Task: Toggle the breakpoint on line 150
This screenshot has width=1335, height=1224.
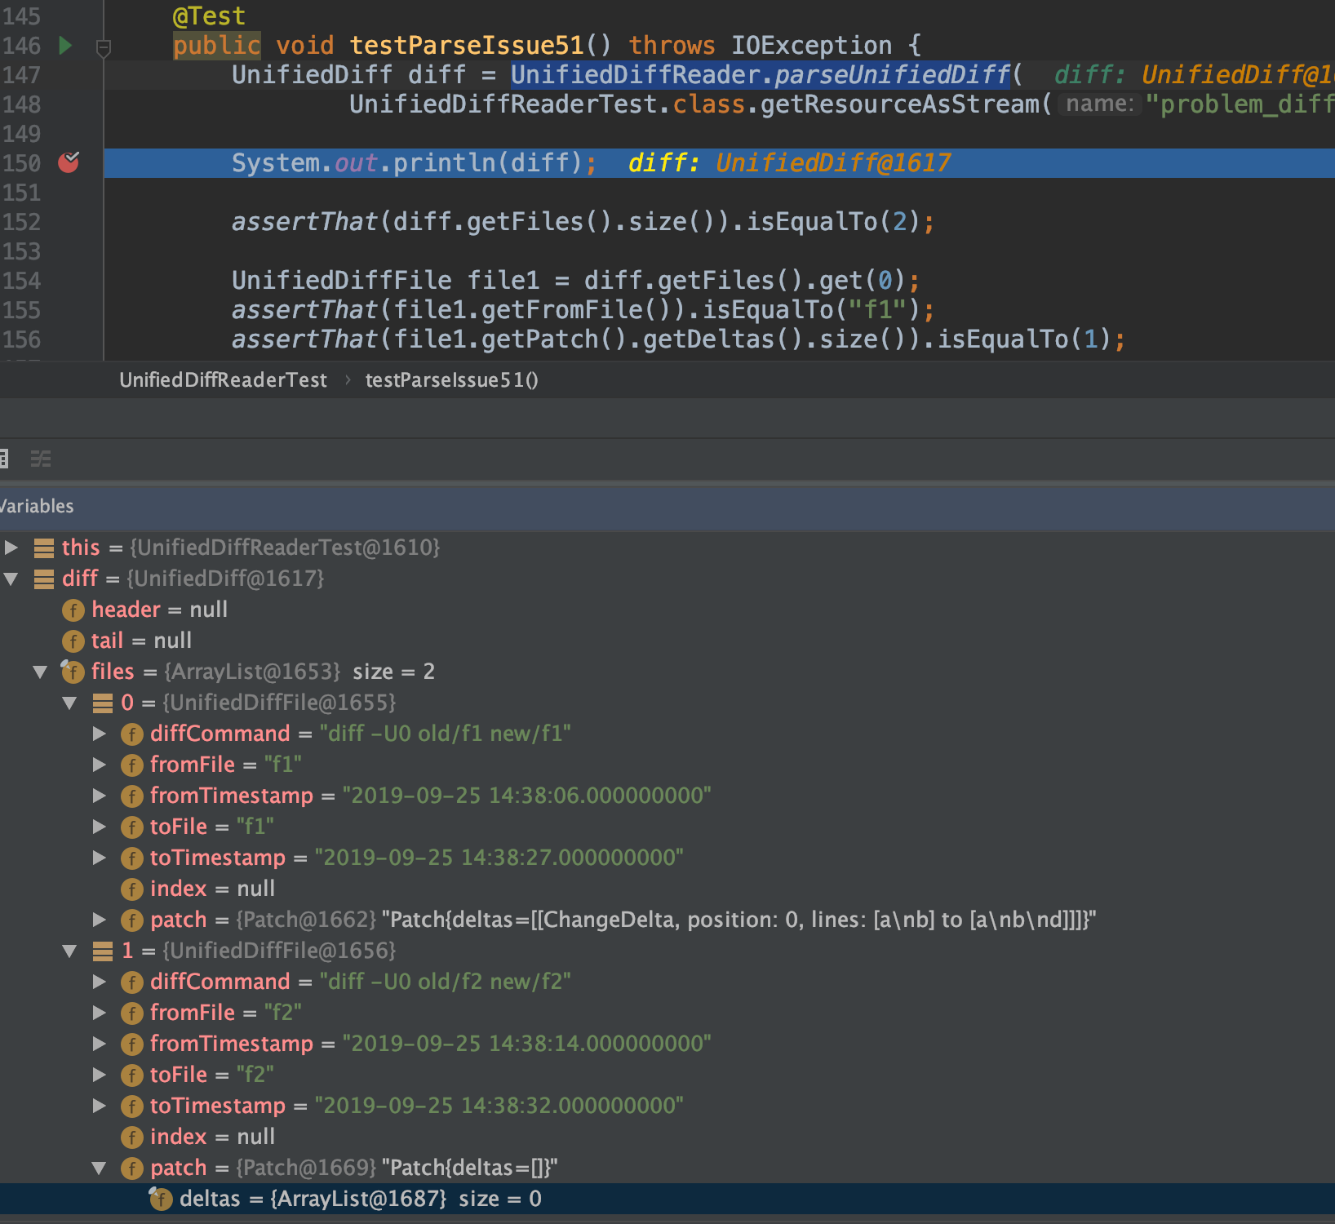Action: [x=69, y=162]
